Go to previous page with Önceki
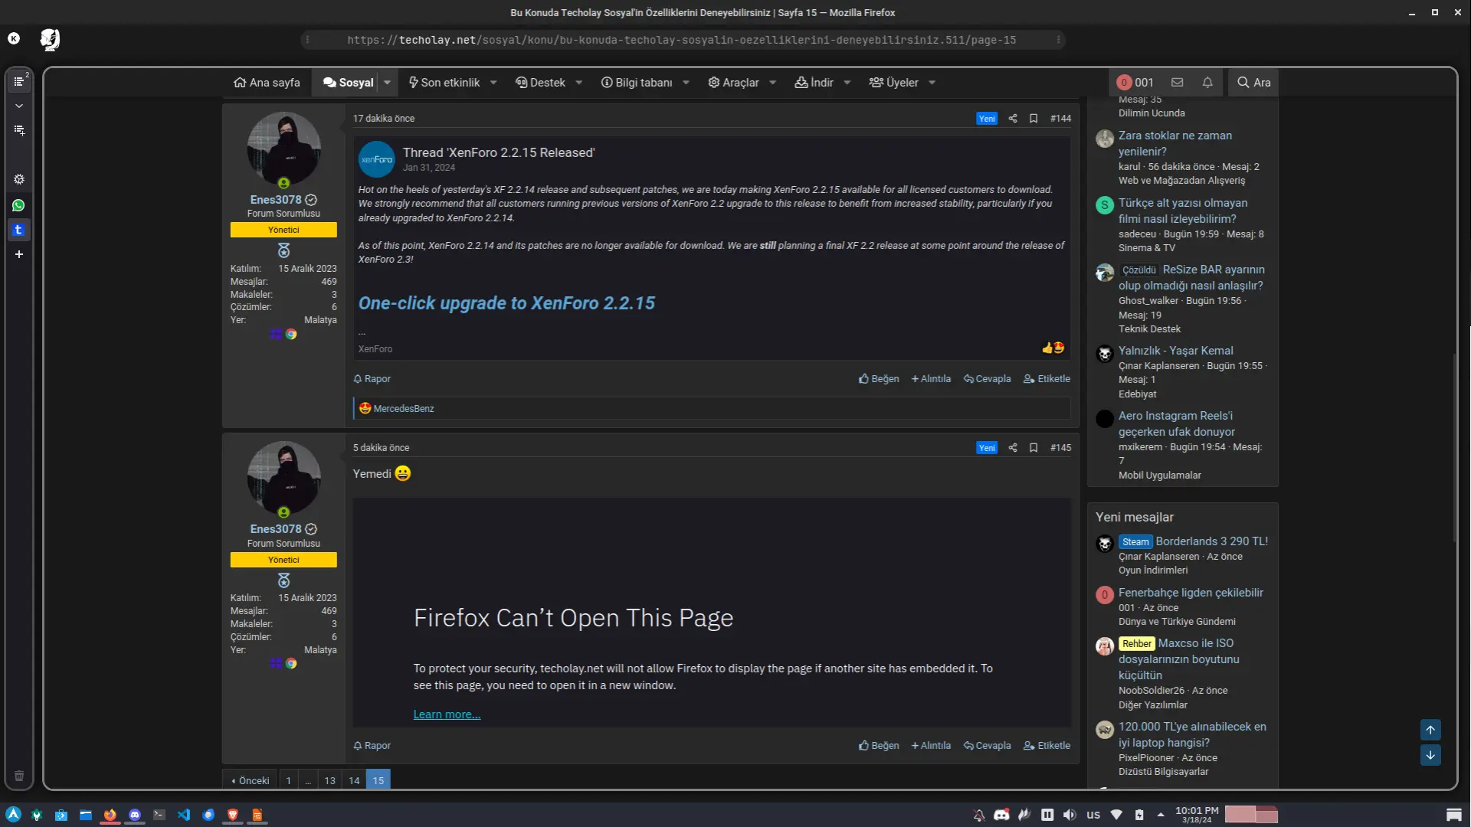Viewport: 1471px width, 827px height. click(251, 780)
